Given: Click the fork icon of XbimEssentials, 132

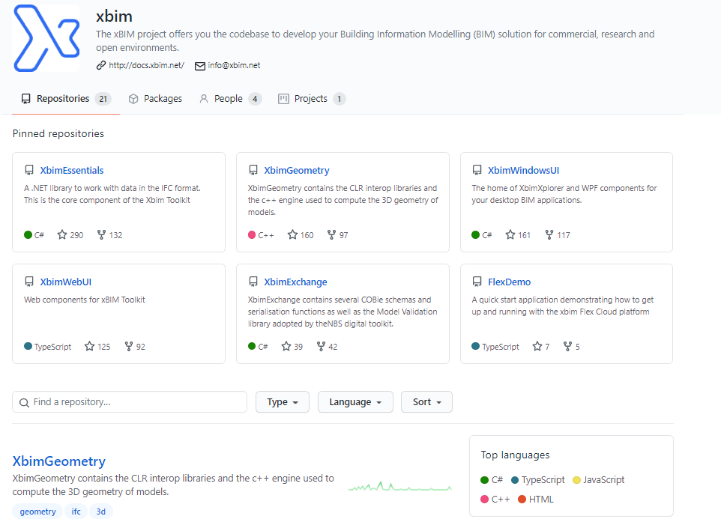Looking at the screenshot, I should (x=102, y=234).
